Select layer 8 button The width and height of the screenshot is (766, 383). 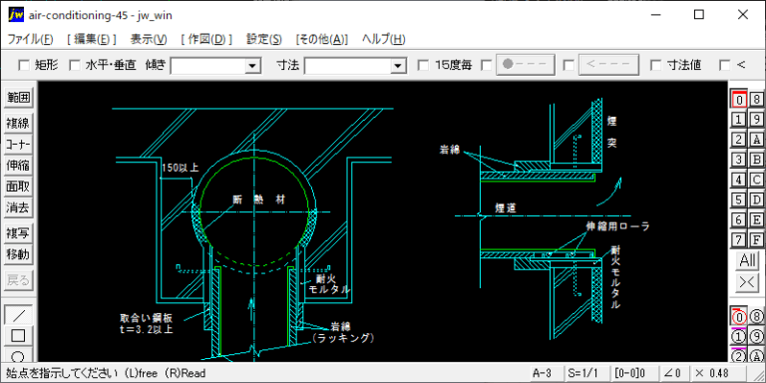pos(756,99)
